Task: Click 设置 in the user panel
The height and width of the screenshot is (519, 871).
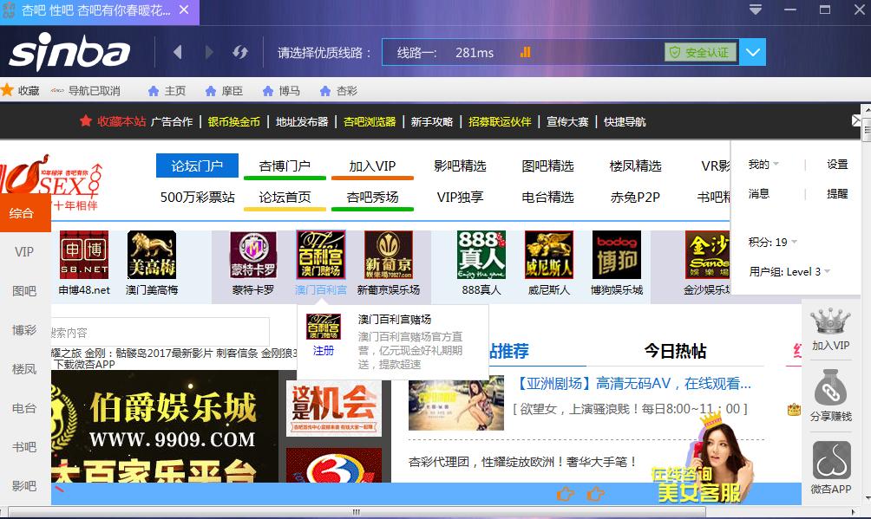Action: point(837,165)
